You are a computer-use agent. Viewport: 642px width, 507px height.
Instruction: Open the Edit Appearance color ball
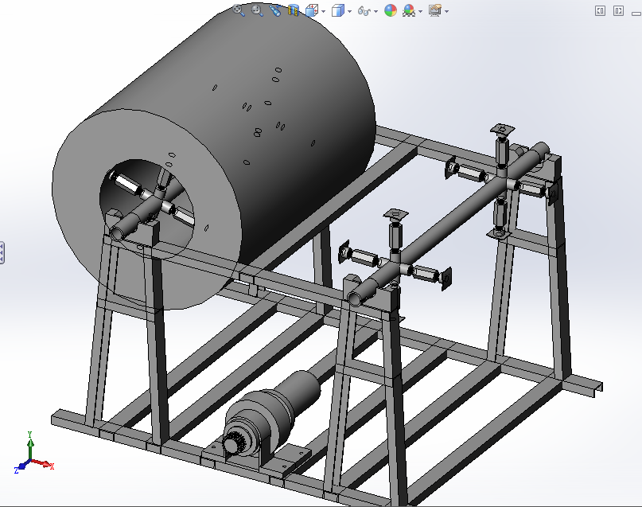click(x=391, y=10)
